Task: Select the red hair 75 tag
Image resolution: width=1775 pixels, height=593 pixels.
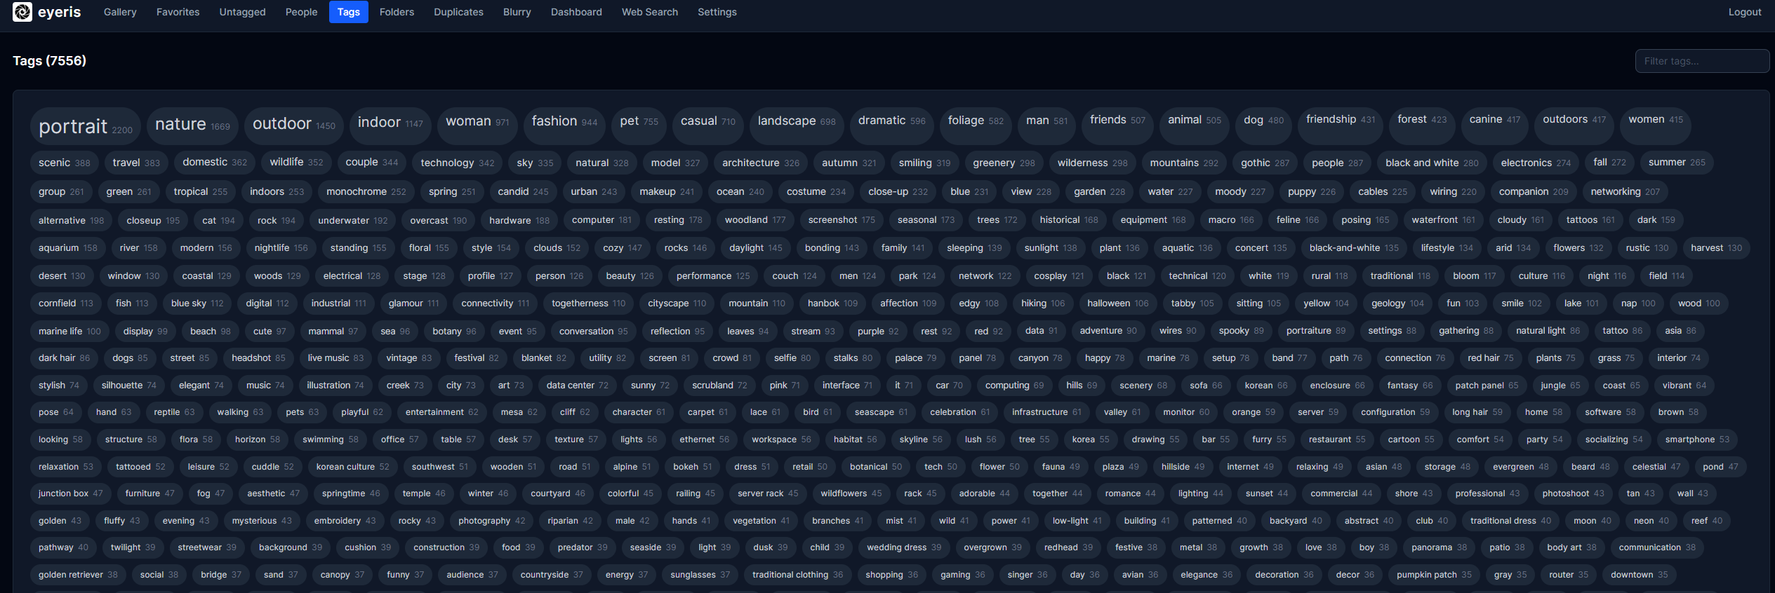Action: click(1490, 358)
